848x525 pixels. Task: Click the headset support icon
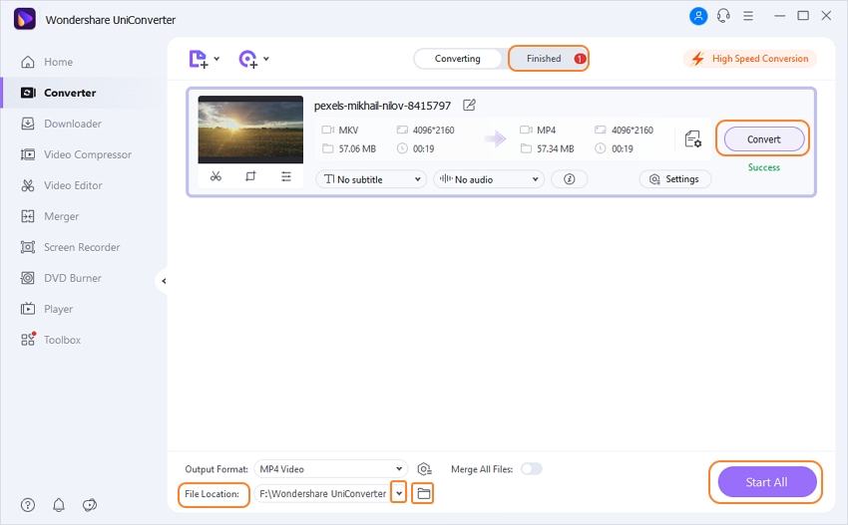point(723,17)
